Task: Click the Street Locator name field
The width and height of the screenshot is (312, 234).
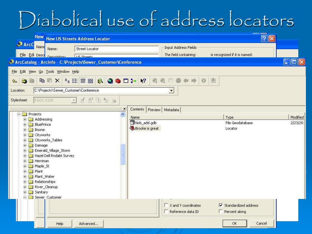Action: pyautogui.click(x=117, y=49)
